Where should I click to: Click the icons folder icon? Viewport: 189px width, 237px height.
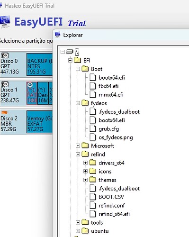93,171
